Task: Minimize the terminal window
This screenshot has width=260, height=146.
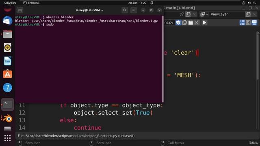Action: (x=143, y=10)
